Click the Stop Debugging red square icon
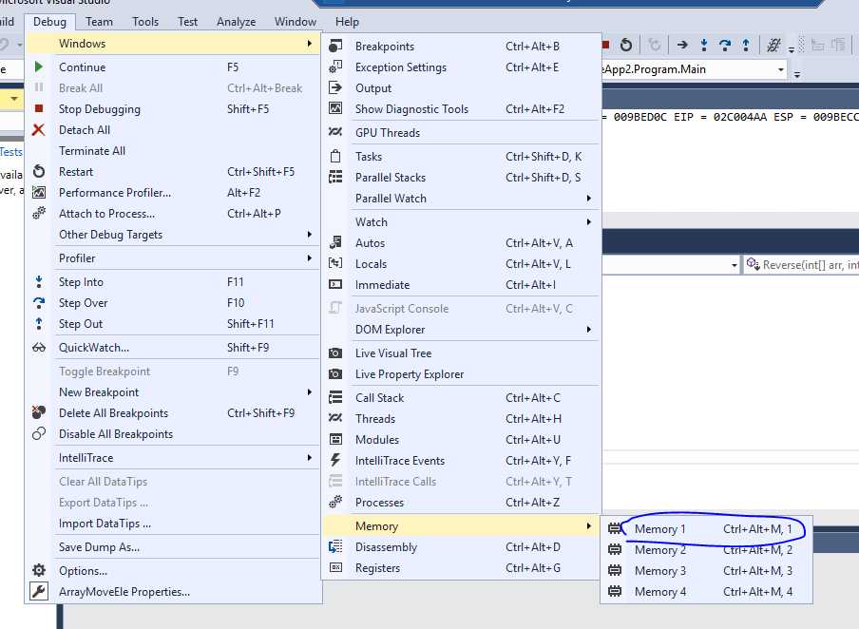The image size is (859, 629). click(38, 108)
